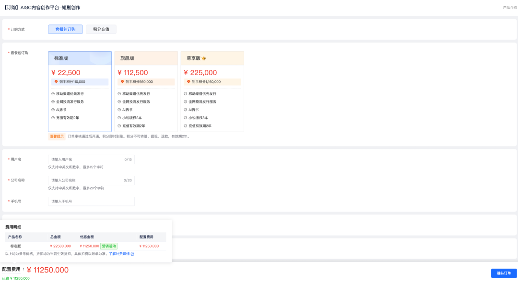Image resolution: width=518 pixels, height=283 pixels.
Task: Click the check icon for 尊享版 AI拆书
Action: click(185, 110)
